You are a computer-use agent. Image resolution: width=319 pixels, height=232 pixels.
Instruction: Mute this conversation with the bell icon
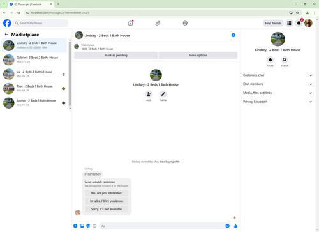[x=270, y=59]
